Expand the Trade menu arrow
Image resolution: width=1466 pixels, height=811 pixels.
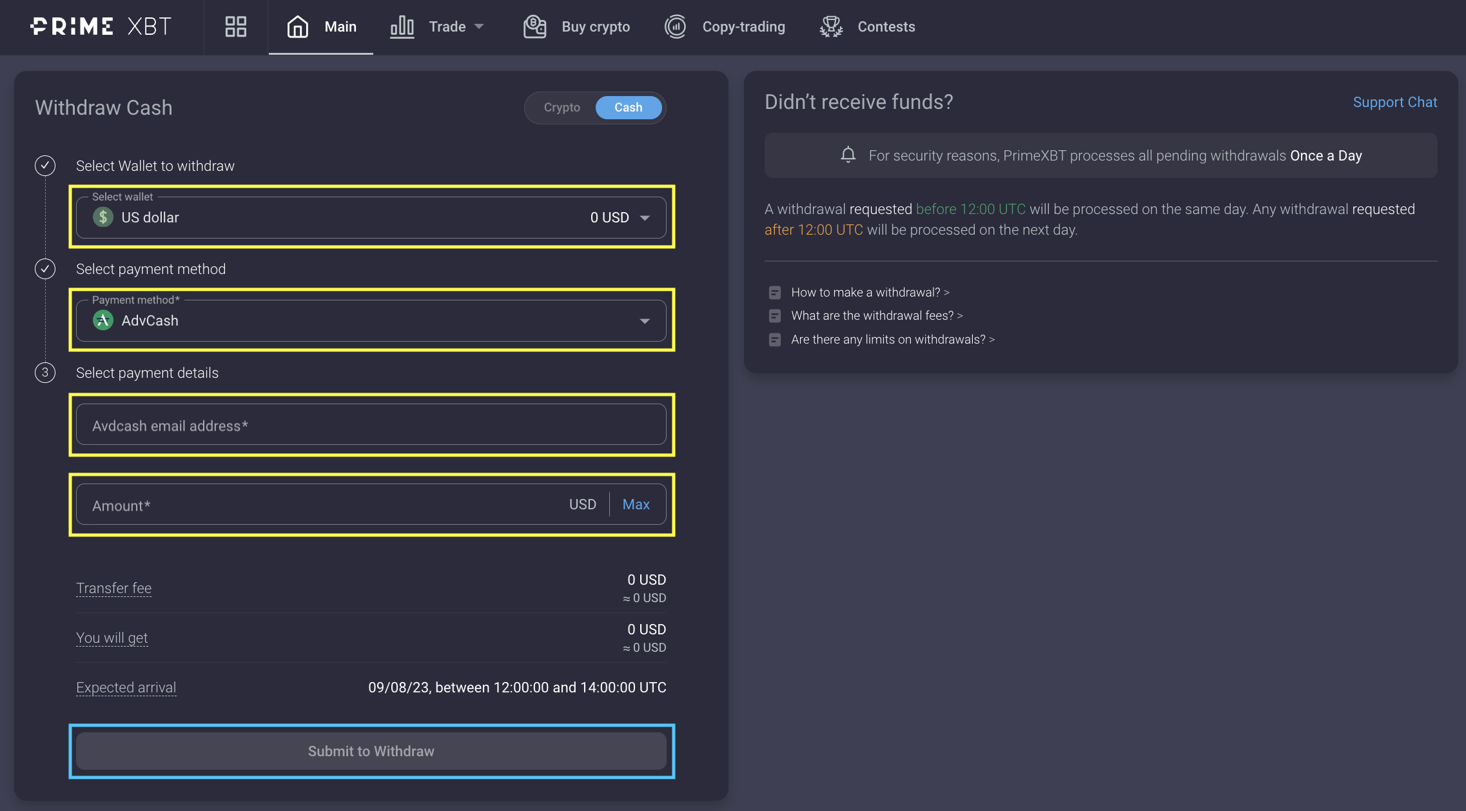click(479, 26)
